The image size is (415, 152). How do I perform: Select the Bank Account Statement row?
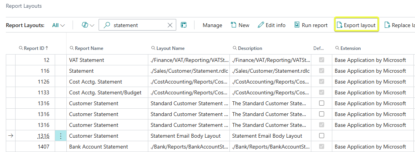(209, 147)
